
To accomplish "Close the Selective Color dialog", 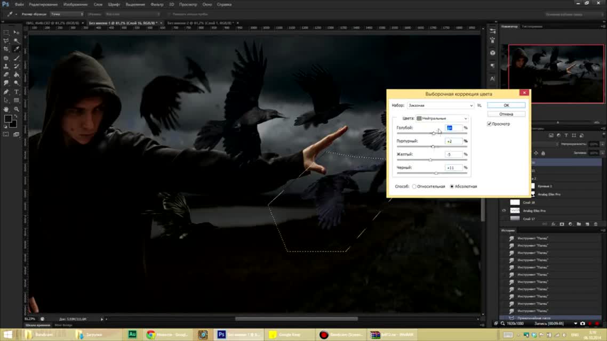I will (524, 93).
